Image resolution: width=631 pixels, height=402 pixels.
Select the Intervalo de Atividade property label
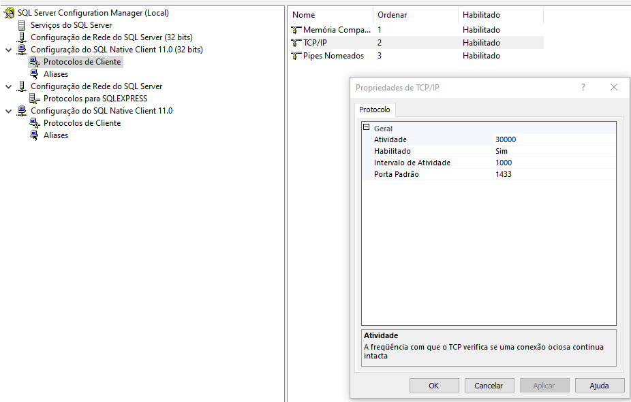[412, 163]
